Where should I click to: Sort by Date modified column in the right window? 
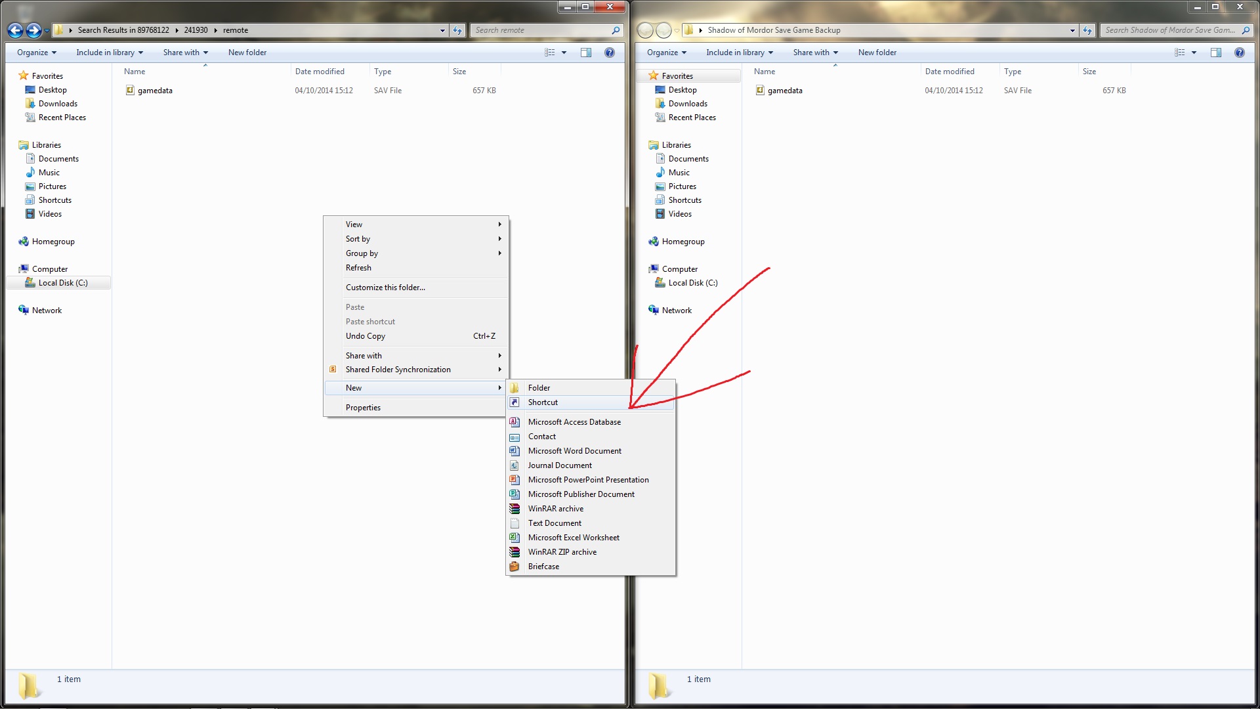949,72
